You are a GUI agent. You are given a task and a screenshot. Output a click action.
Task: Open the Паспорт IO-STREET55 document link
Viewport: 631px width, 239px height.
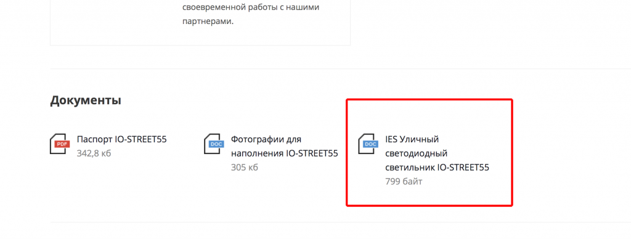(x=121, y=139)
